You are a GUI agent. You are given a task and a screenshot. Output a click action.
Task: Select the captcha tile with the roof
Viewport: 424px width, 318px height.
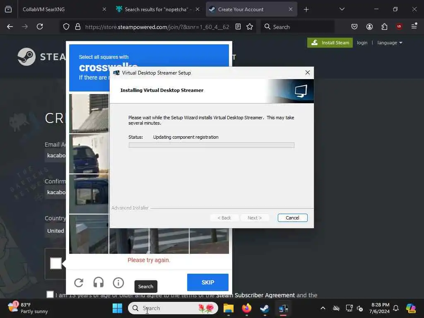click(x=89, y=113)
